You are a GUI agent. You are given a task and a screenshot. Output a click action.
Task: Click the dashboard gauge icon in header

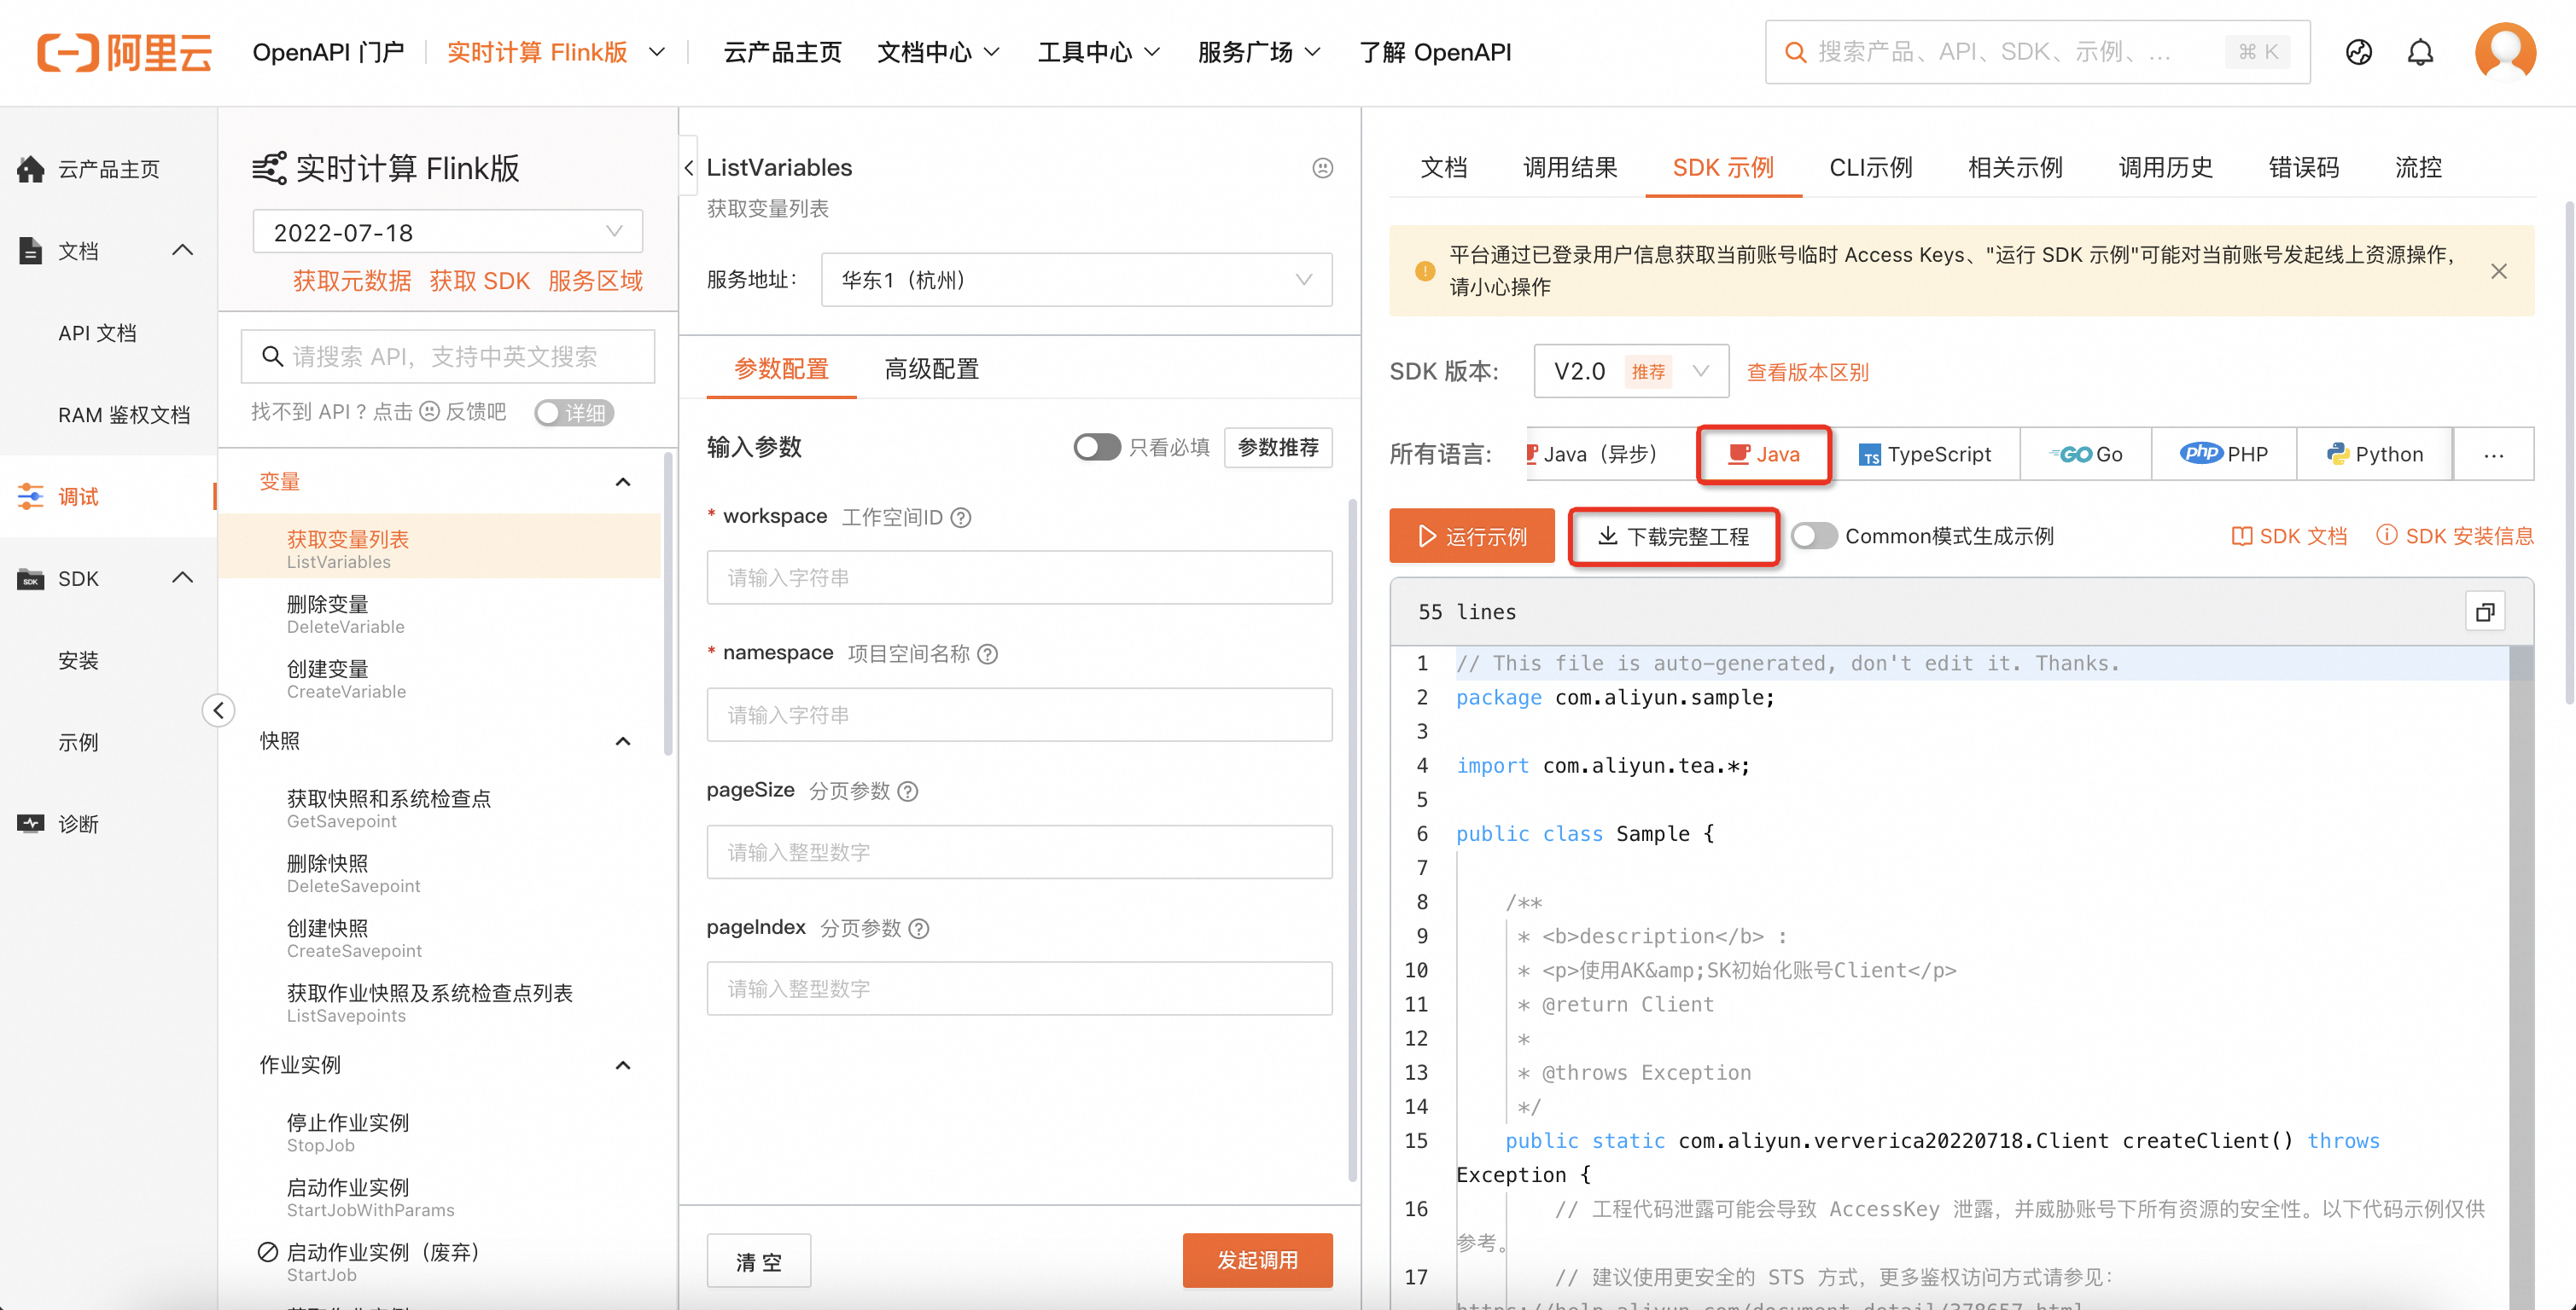tap(2358, 52)
